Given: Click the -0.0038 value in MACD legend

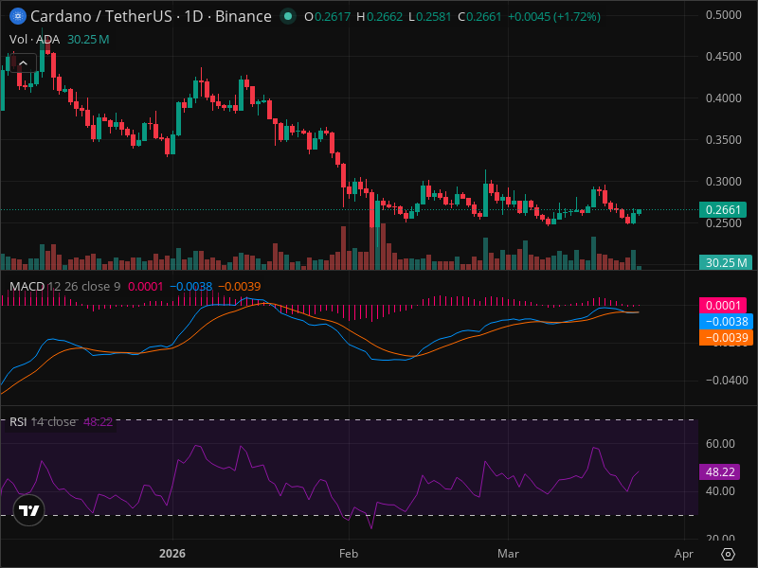Looking at the screenshot, I should pyautogui.click(x=191, y=287).
